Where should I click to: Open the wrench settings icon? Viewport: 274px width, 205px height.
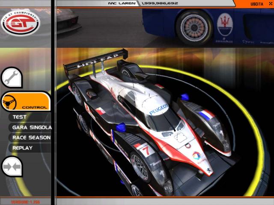12,78
